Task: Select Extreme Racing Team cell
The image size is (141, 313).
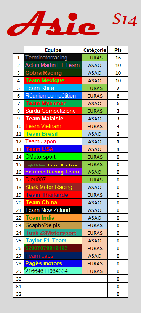Action: pyautogui.click(x=53, y=172)
